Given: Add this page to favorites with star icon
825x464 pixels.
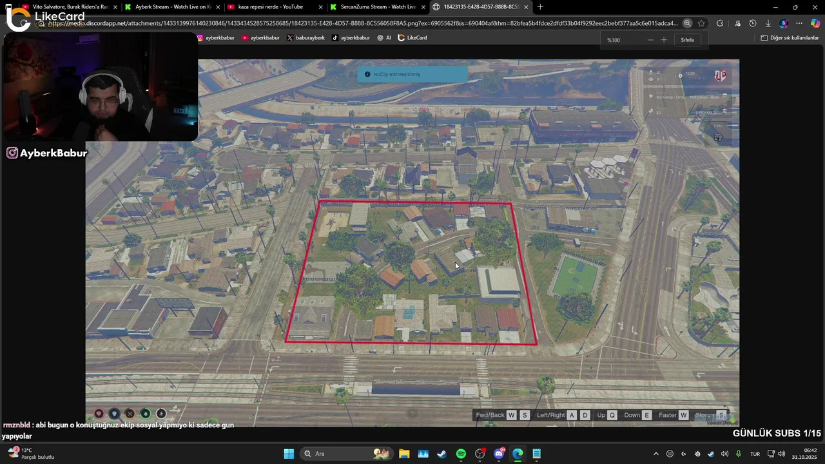Looking at the screenshot, I should click(x=701, y=23).
